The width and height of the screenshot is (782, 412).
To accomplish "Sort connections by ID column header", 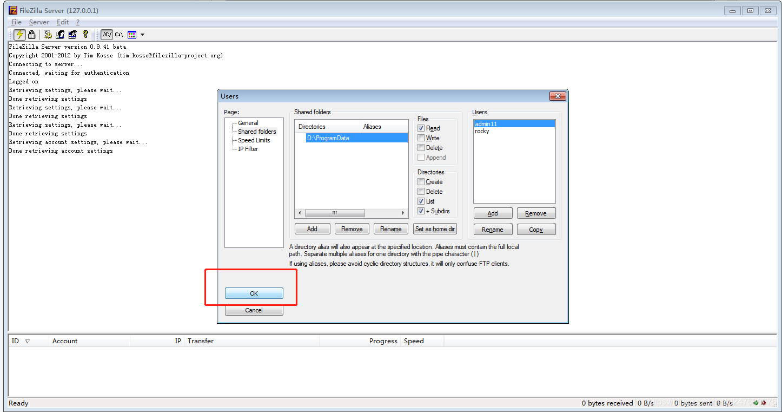I will (x=28, y=341).
